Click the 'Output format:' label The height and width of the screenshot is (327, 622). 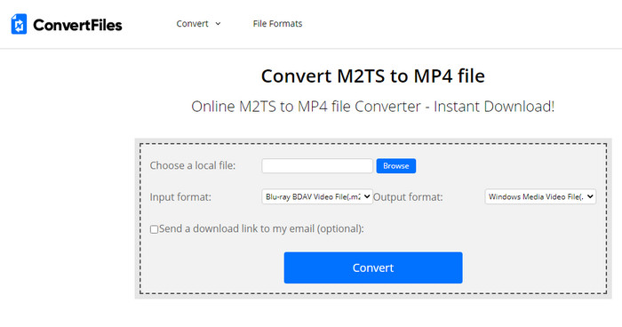point(408,197)
